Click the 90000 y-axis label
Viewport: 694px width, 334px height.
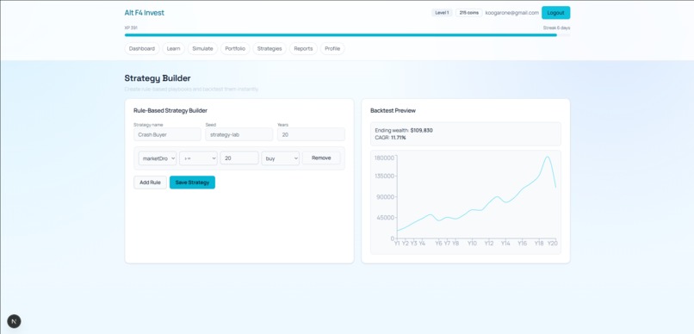[x=386, y=197]
